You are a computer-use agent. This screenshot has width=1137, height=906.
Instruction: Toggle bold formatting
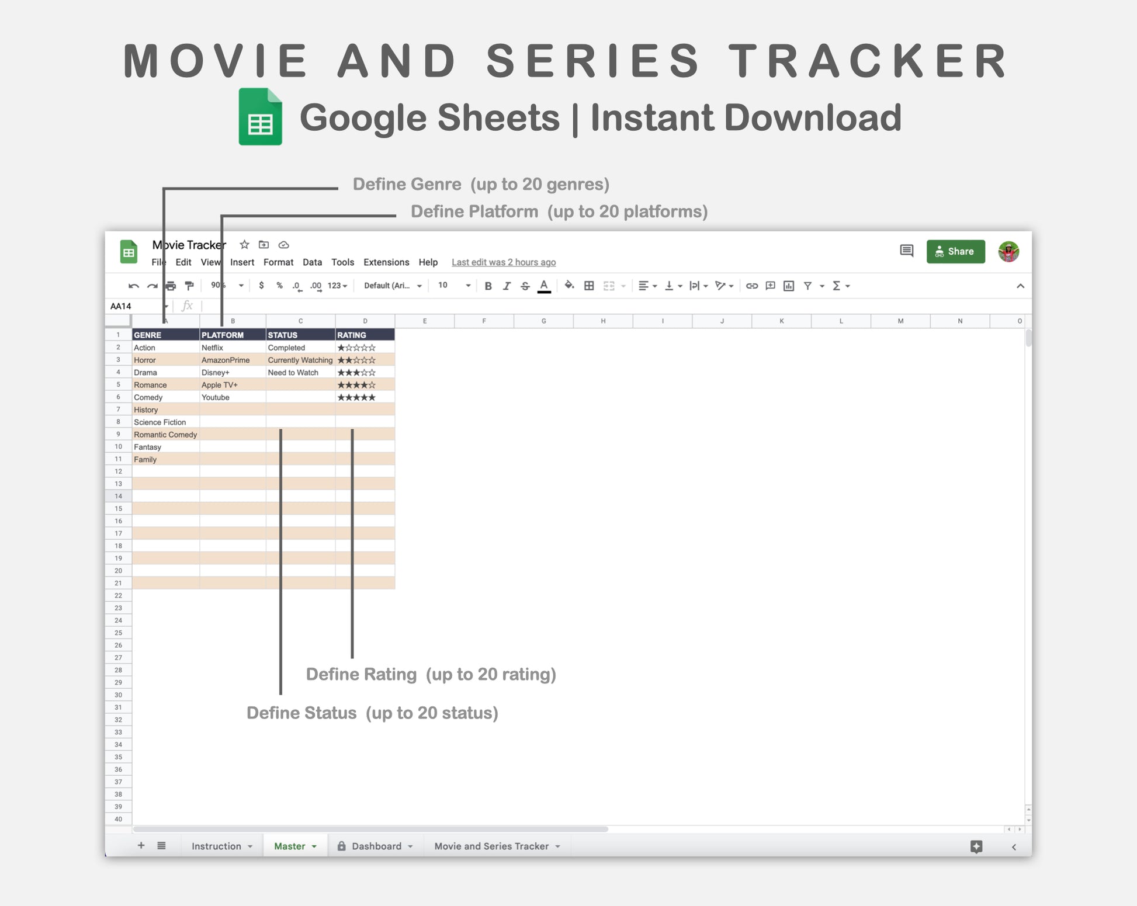pos(488,286)
